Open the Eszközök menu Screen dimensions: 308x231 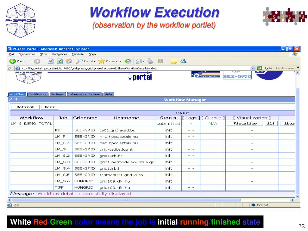coord(78,54)
